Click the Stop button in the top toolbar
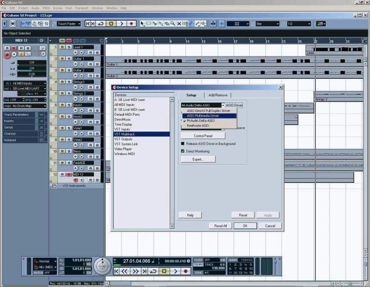370x287 pixels. pos(111,24)
